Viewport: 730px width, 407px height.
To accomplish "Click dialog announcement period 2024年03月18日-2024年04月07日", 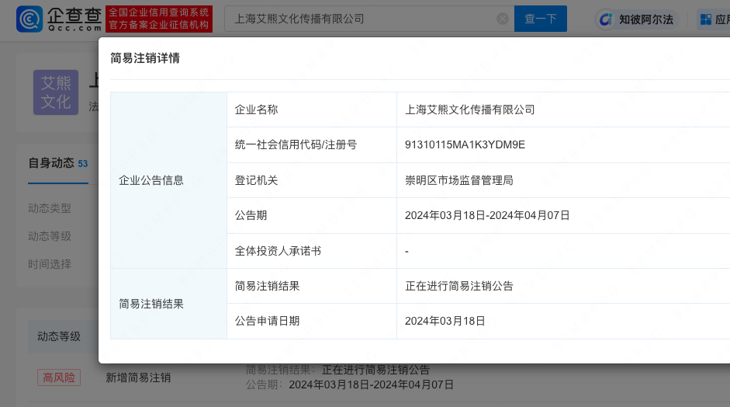I will (x=487, y=215).
